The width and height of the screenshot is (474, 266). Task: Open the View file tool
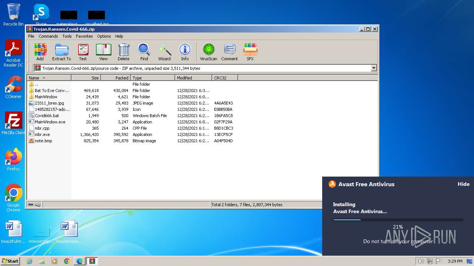[103, 52]
